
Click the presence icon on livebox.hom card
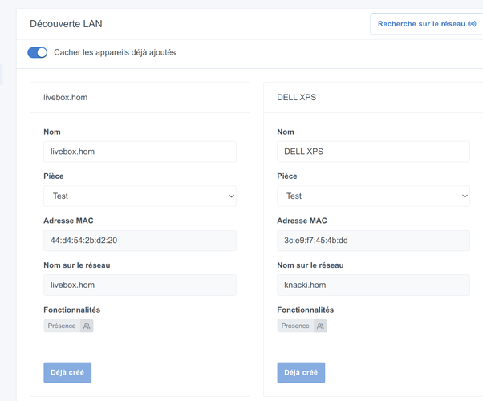coord(87,326)
